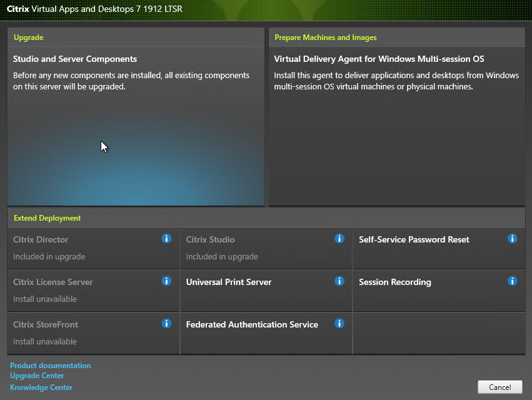Select Self-Service Password Reset tile

pos(439,248)
